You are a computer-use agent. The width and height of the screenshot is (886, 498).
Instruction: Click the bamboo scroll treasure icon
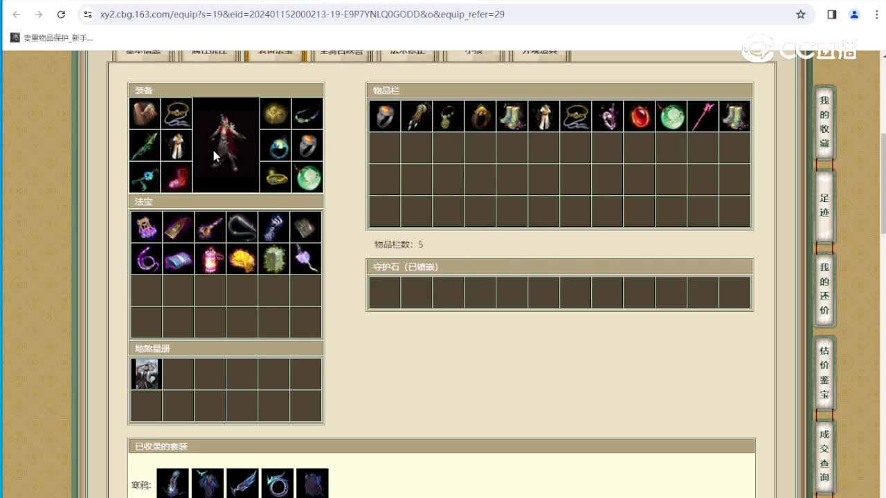point(305,227)
